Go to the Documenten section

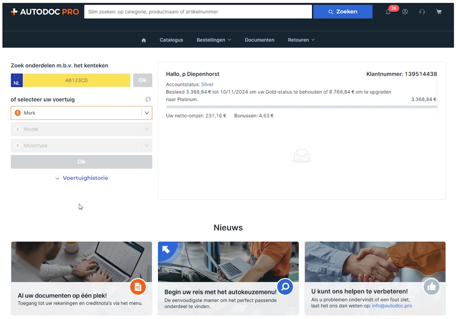tap(260, 39)
